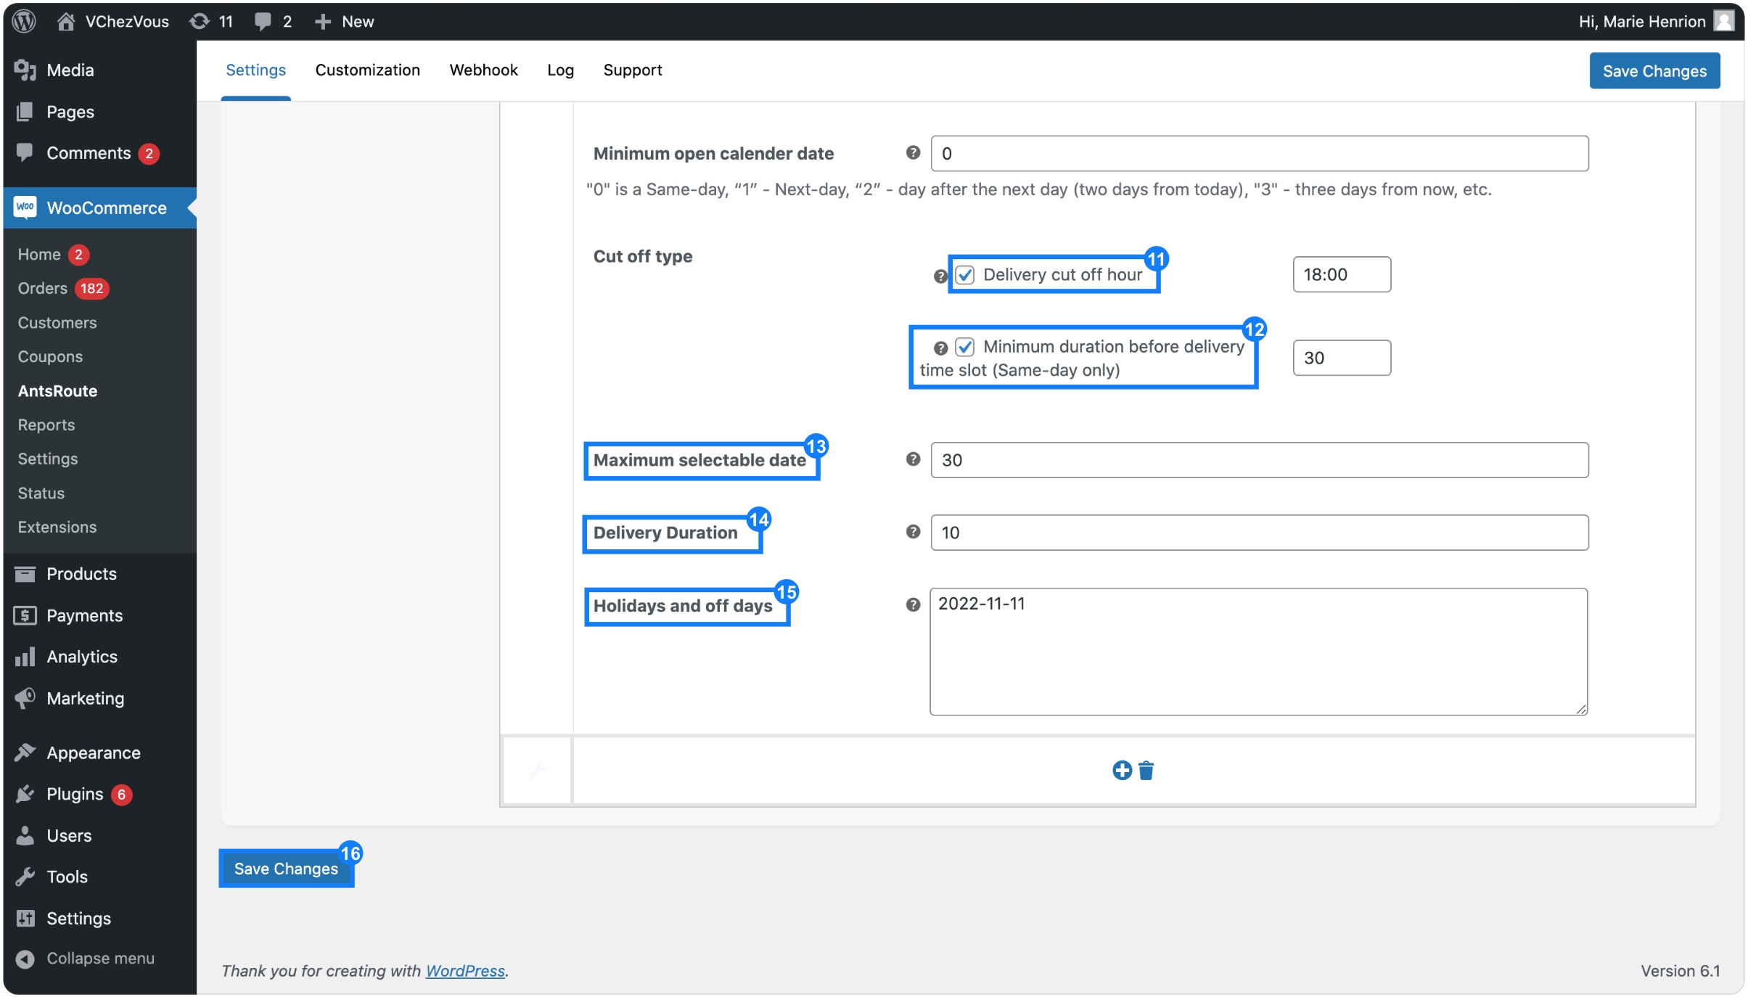Click the delete row trash icon
Image resolution: width=1748 pixels, height=997 pixels.
1146,770
